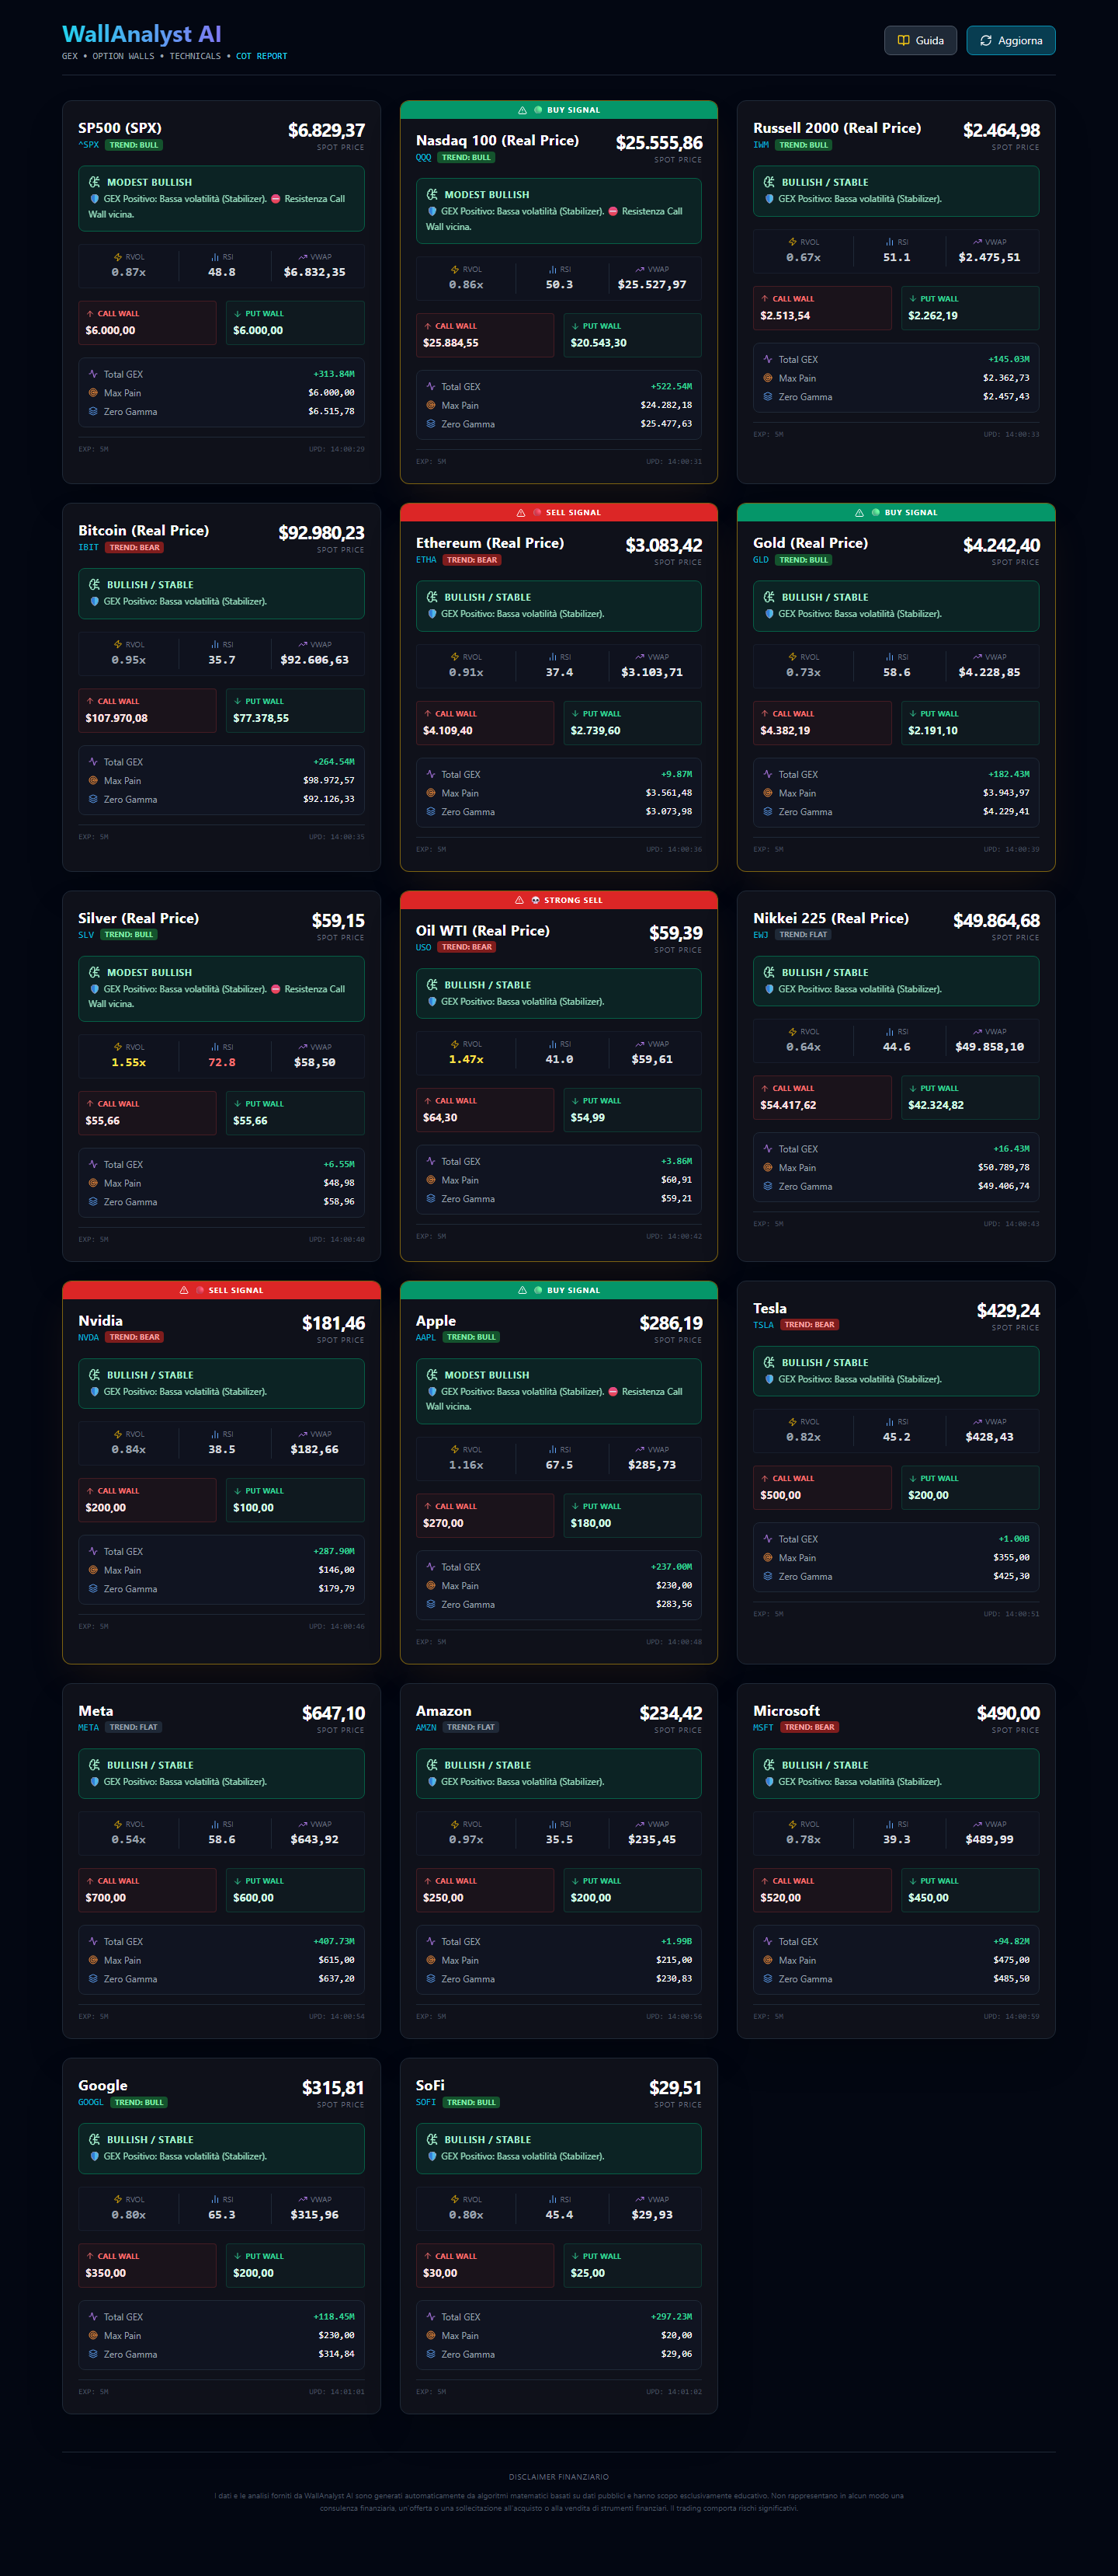Click the TREND: BEAR badge on Bitcoin card
Viewport: 1118px width, 2576px height.
coord(135,548)
